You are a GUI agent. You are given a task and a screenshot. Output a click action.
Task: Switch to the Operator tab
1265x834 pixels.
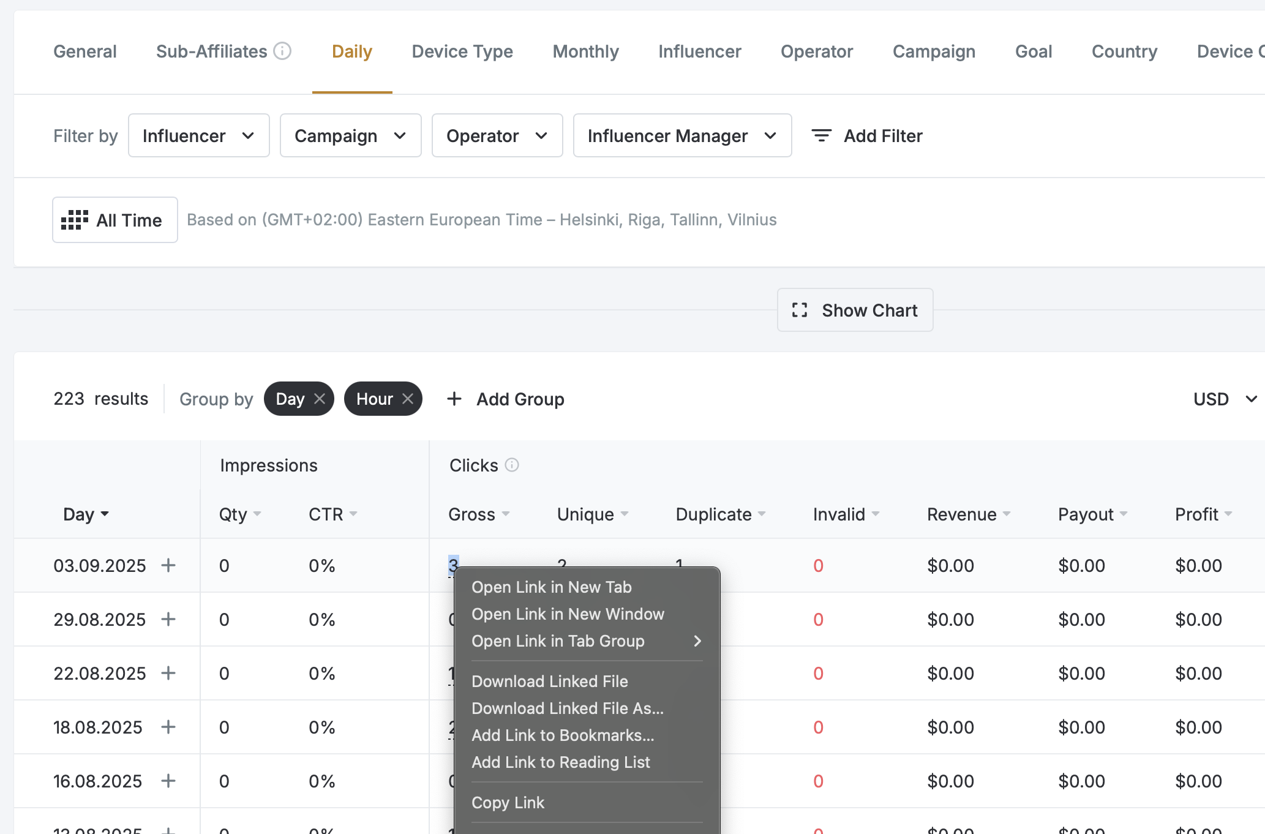click(x=817, y=51)
